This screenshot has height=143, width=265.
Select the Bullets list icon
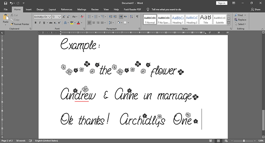tap(90, 17)
